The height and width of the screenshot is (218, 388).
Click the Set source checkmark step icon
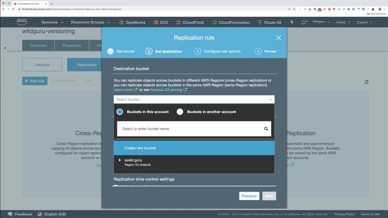tap(110, 51)
